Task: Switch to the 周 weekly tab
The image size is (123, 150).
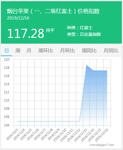Action: [x=18, y=51]
